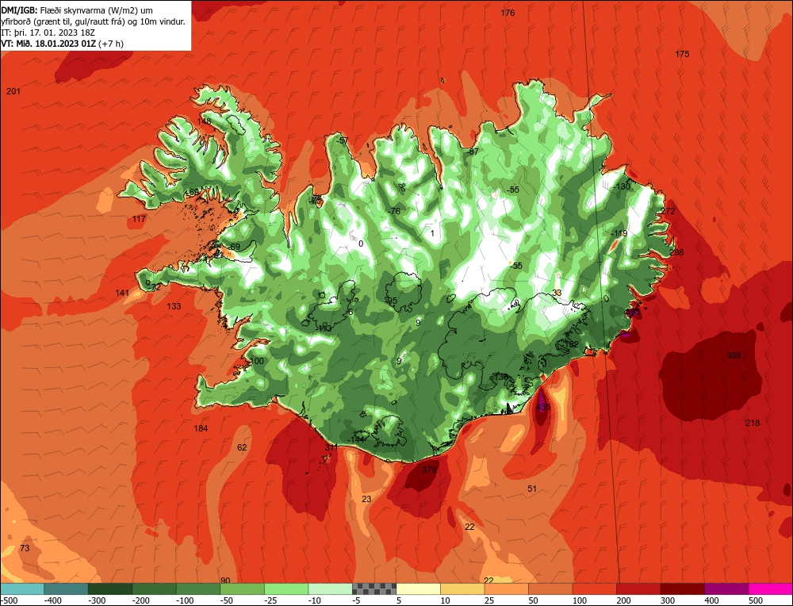Click the value -57 on the north coast
Screen dimensions: 793x606
click(x=343, y=140)
